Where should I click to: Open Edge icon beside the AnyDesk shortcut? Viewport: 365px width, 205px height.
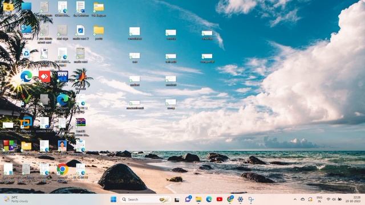pyautogui.click(x=26, y=76)
